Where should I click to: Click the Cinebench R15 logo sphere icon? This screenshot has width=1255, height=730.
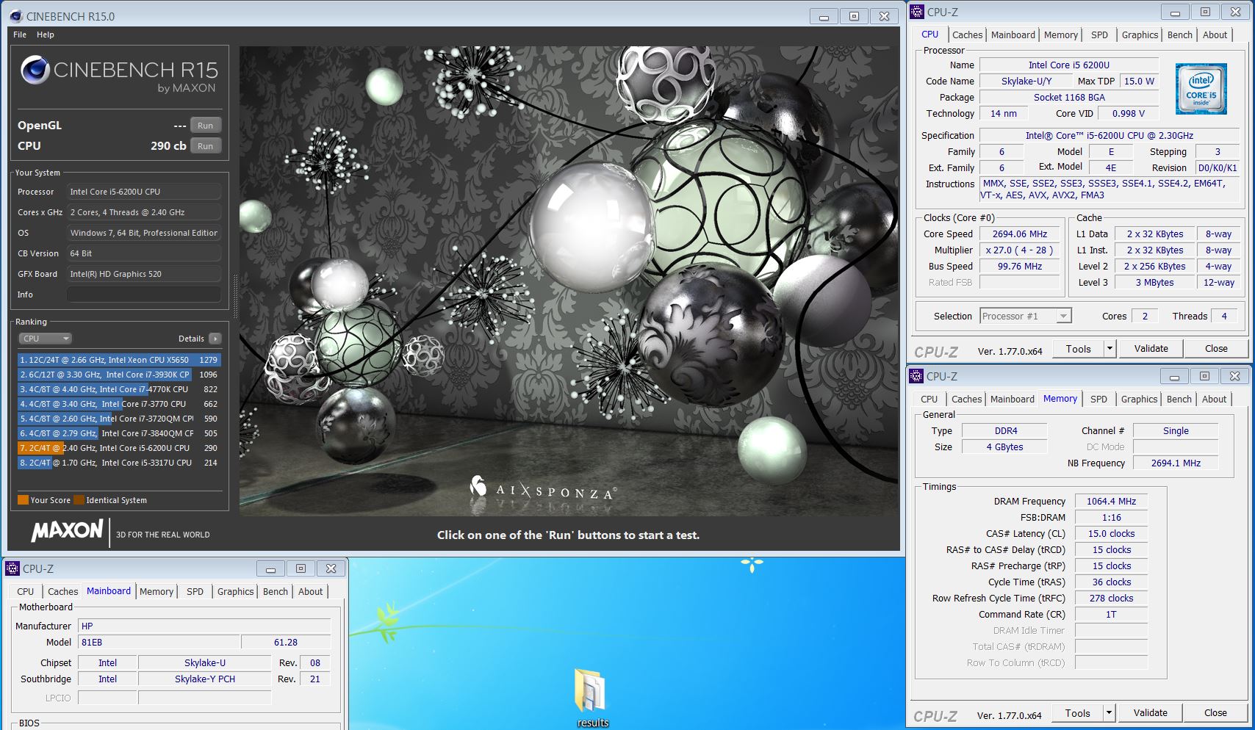coord(35,71)
